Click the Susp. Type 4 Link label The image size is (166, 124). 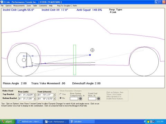[x=116, y=11]
